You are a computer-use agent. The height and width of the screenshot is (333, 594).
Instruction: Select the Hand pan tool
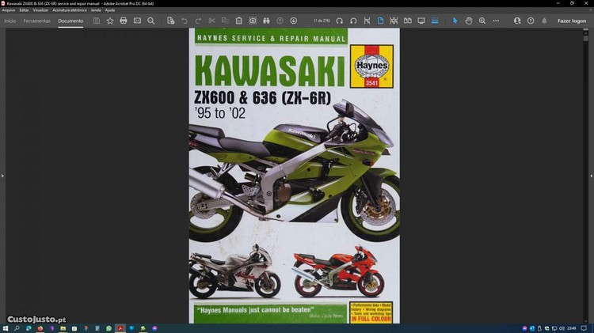(x=469, y=21)
